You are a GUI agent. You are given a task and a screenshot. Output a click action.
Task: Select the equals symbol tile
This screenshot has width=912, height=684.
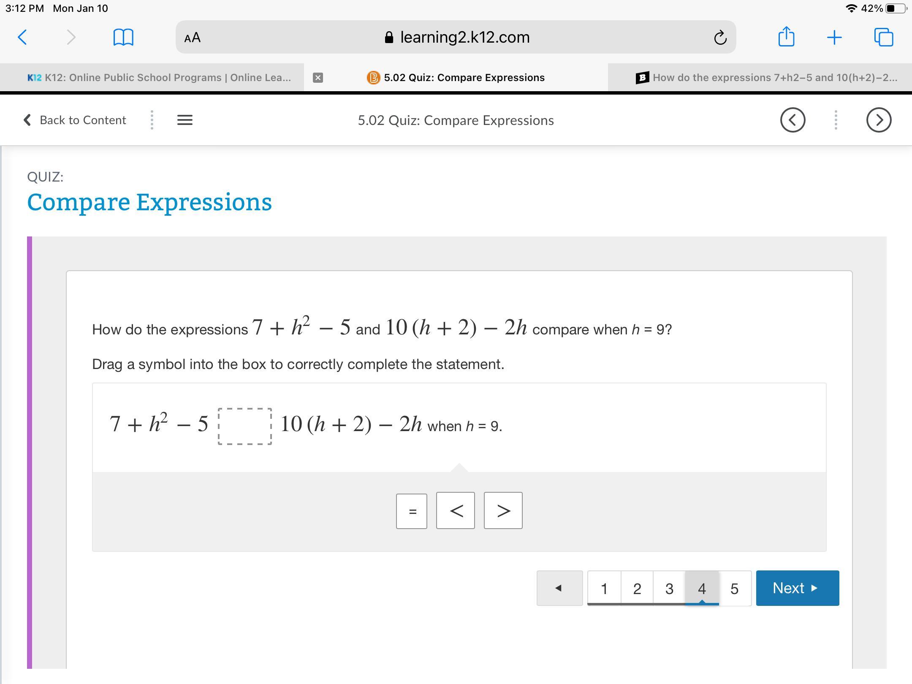click(412, 511)
